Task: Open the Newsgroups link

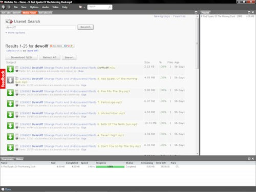Action: pyautogui.click(x=162, y=16)
